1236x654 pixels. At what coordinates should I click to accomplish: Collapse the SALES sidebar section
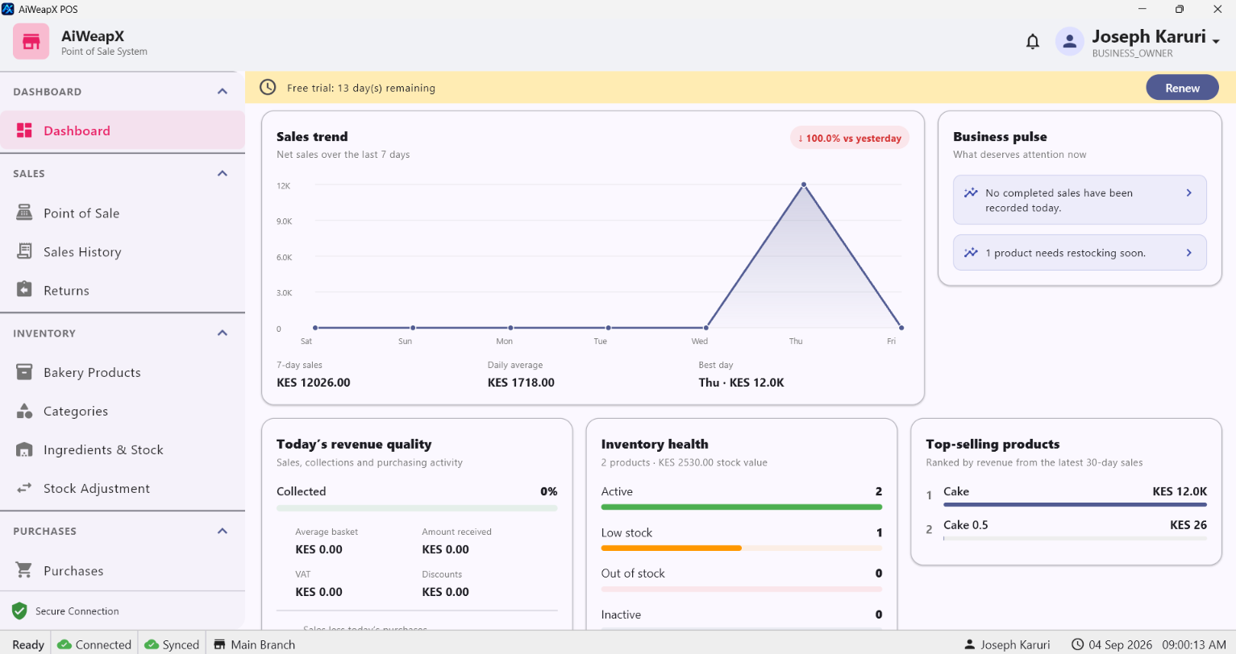pos(223,173)
